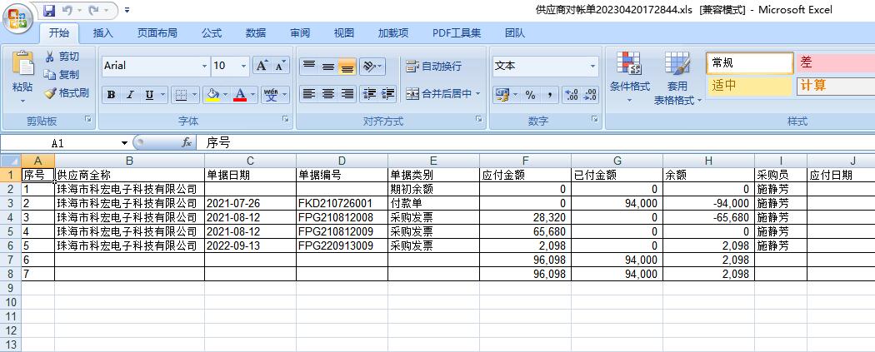This screenshot has height=352, width=875.
Task: Open the Name Box dropdown arrow
Action: pyautogui.click(x=125, y=143)
